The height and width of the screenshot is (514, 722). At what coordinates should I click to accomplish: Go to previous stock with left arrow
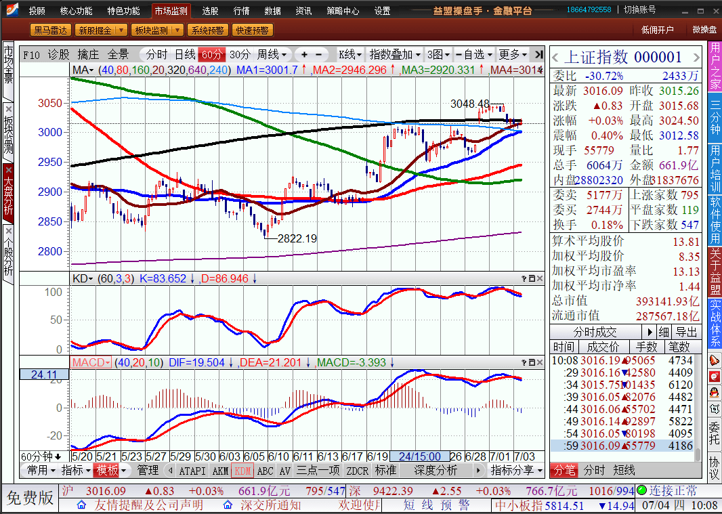coord(555,58)
